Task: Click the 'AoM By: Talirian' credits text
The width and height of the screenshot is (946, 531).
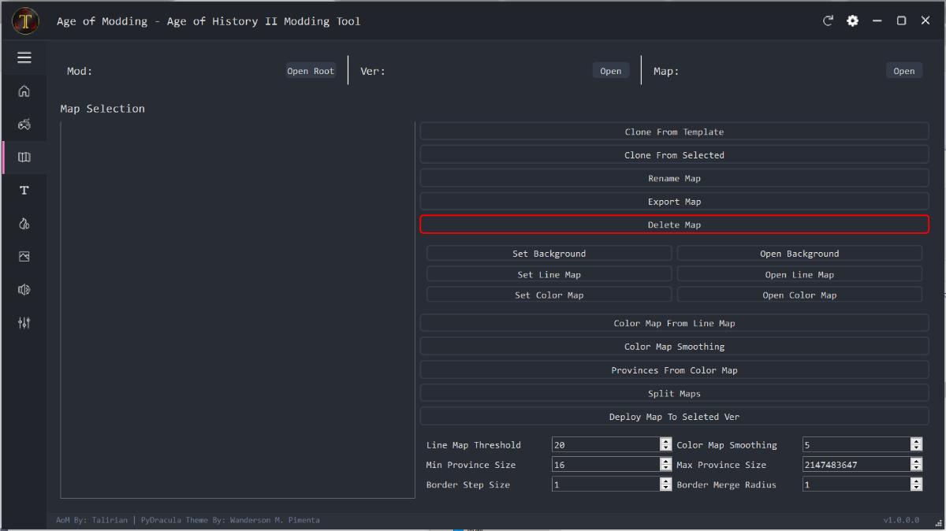Action: (92, 520)
